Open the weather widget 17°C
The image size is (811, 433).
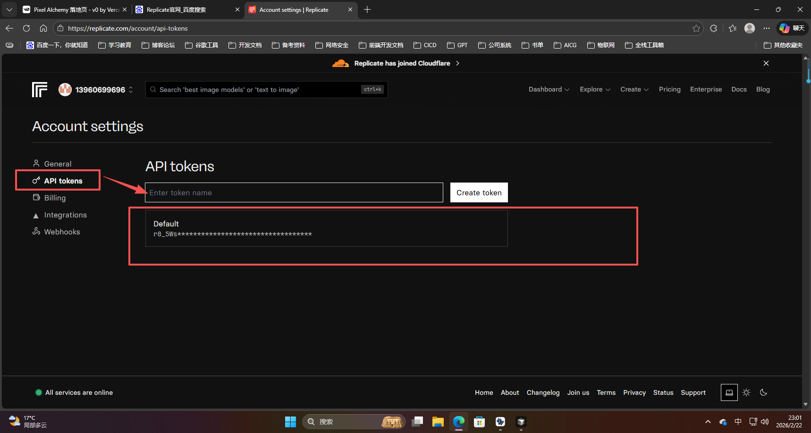click(x=28, y=422)
